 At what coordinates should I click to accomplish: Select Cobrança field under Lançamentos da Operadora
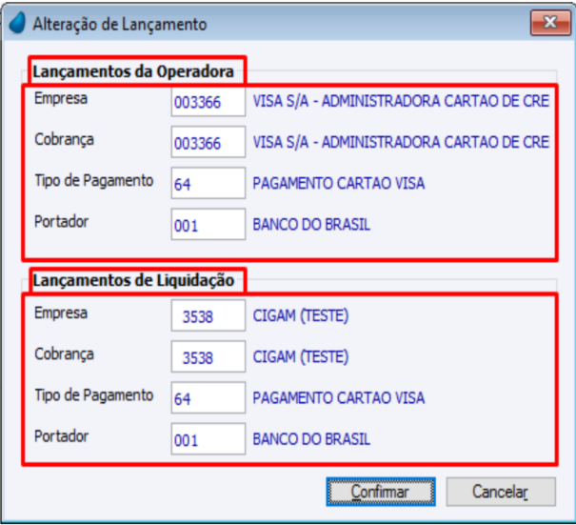coord(209,142)
